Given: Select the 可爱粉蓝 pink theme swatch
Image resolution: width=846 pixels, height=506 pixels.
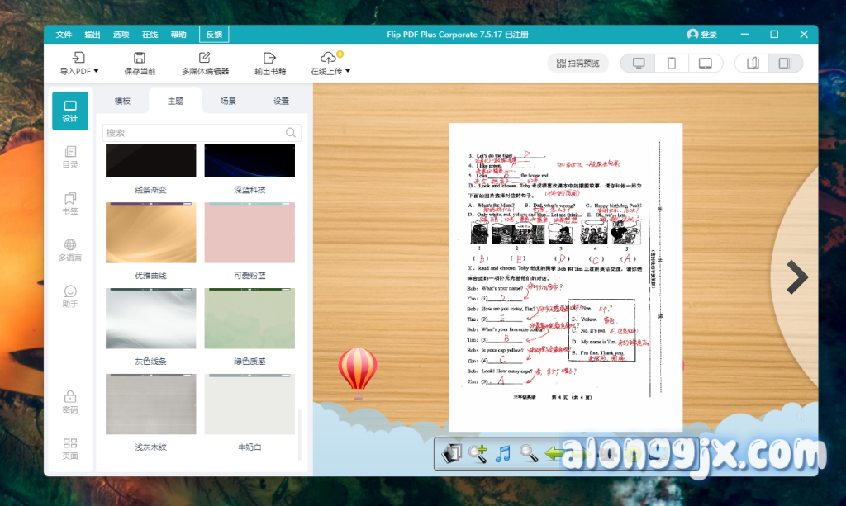Looking at the screenshot, I should (x=250, y=234).
